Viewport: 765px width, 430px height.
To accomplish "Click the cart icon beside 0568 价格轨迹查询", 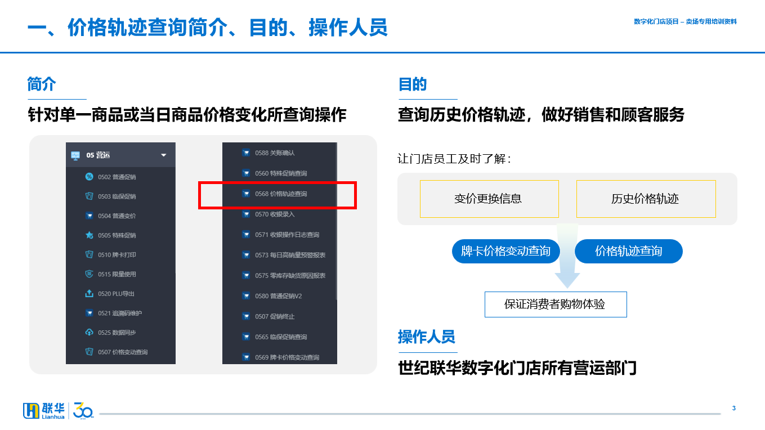I will pyautogui.click(x=245, y=194).
